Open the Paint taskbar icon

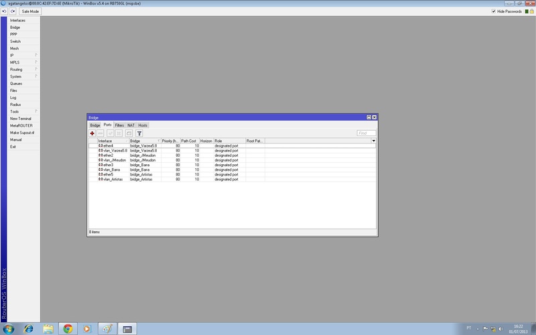click(x=107, y=329)
